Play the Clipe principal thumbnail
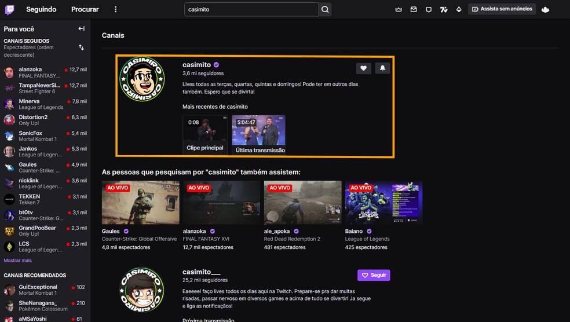Screen dimensions: 570x322 click(x=205, y=135)
